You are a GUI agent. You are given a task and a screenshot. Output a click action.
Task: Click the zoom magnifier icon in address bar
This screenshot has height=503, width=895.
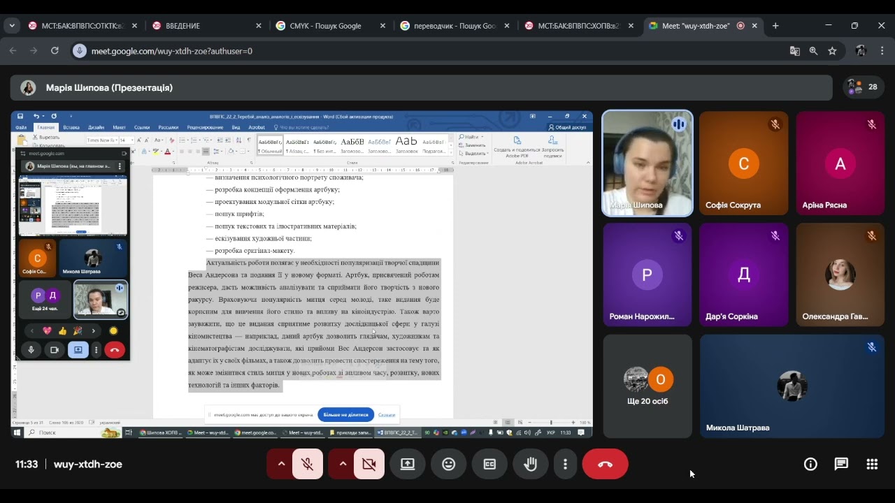813,51
